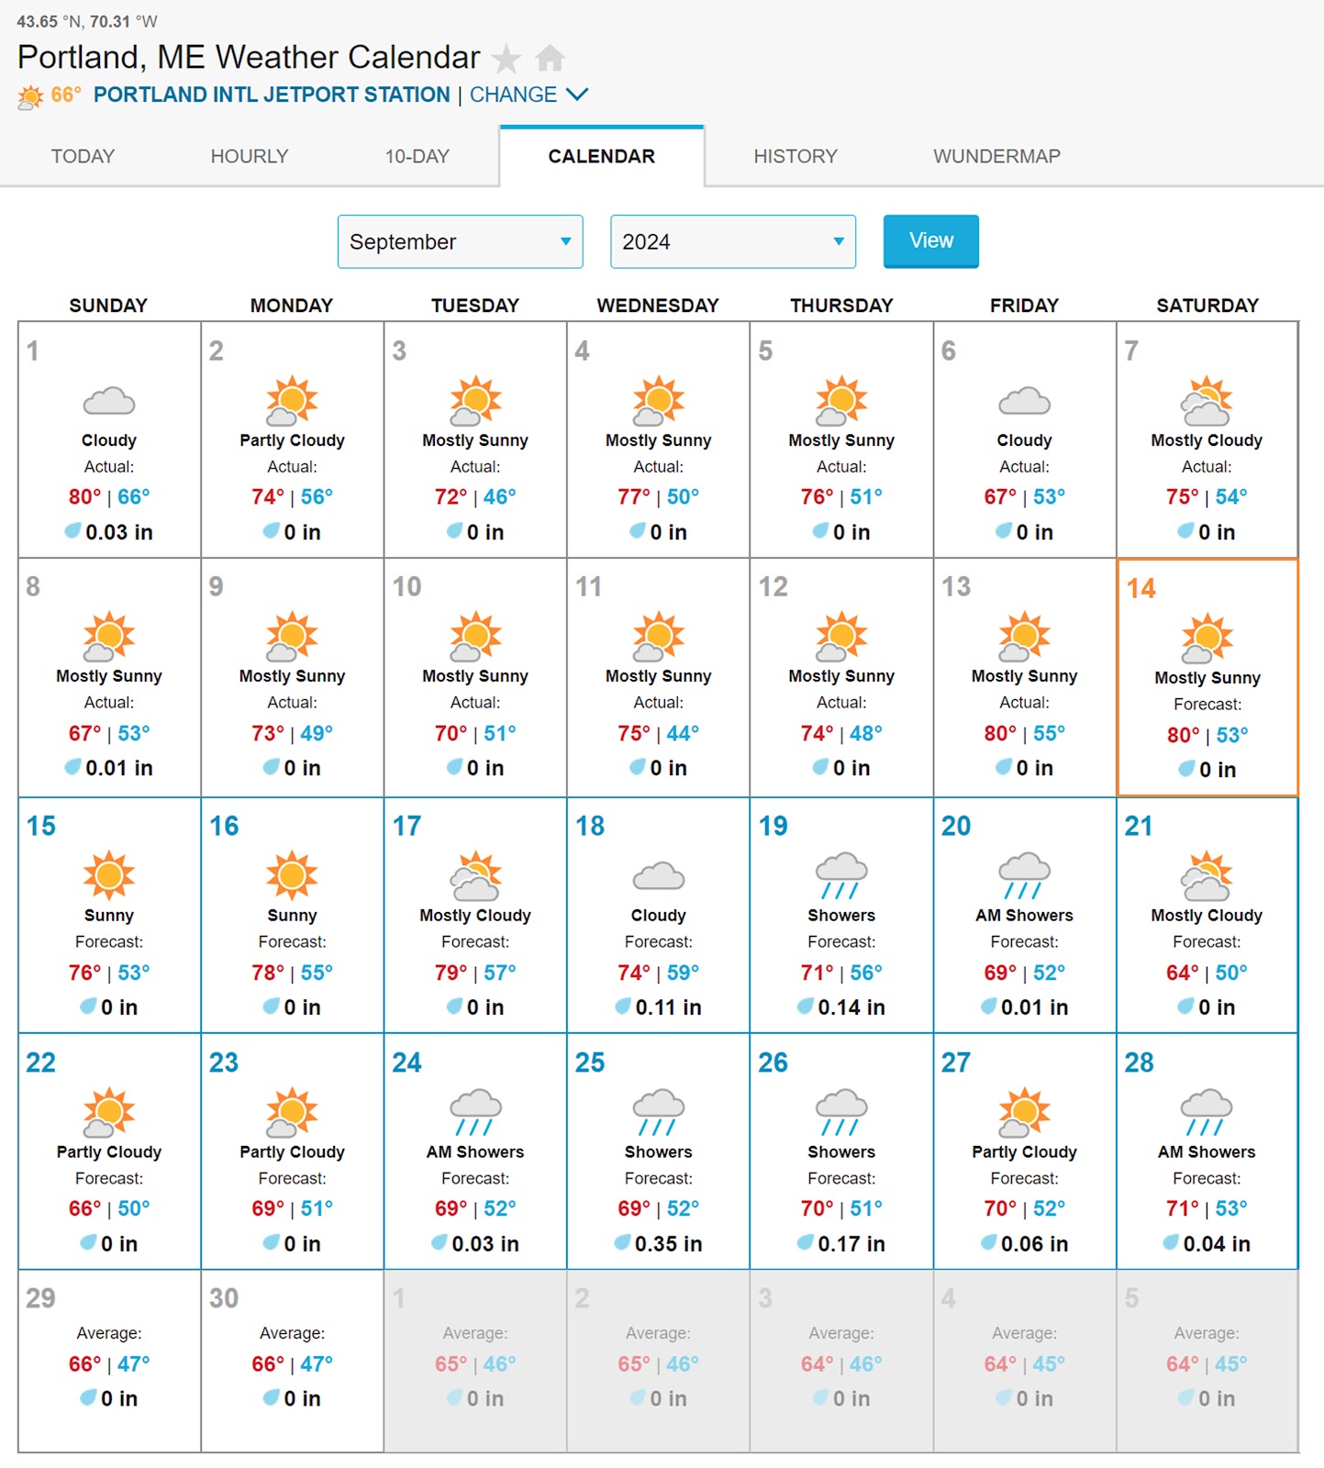The image size is (1324, 1468).
Task: Click the 0.35 in precipitation on September 25
Action: pyautogui.click(x=668, y=1243)
